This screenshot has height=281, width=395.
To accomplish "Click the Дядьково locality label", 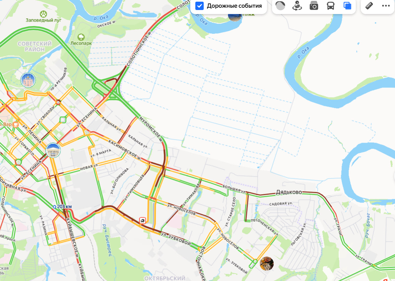I will click(x=289, y=192).
